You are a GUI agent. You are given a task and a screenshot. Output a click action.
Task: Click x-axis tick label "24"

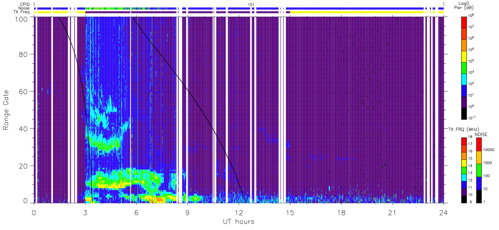443,213
